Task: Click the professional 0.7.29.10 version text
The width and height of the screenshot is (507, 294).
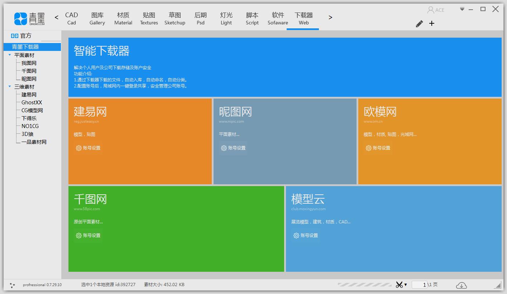Action: pyautogui.click(x=42, y=285)
